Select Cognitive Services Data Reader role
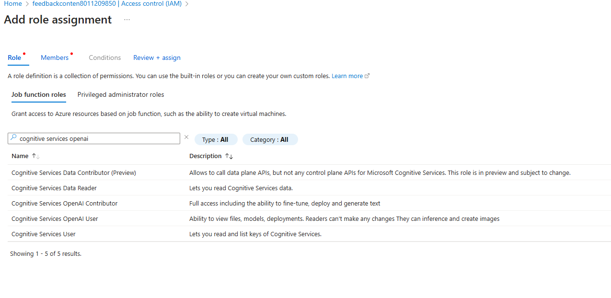The height and width of the screenshot is (298, 611). coord(54,188)
